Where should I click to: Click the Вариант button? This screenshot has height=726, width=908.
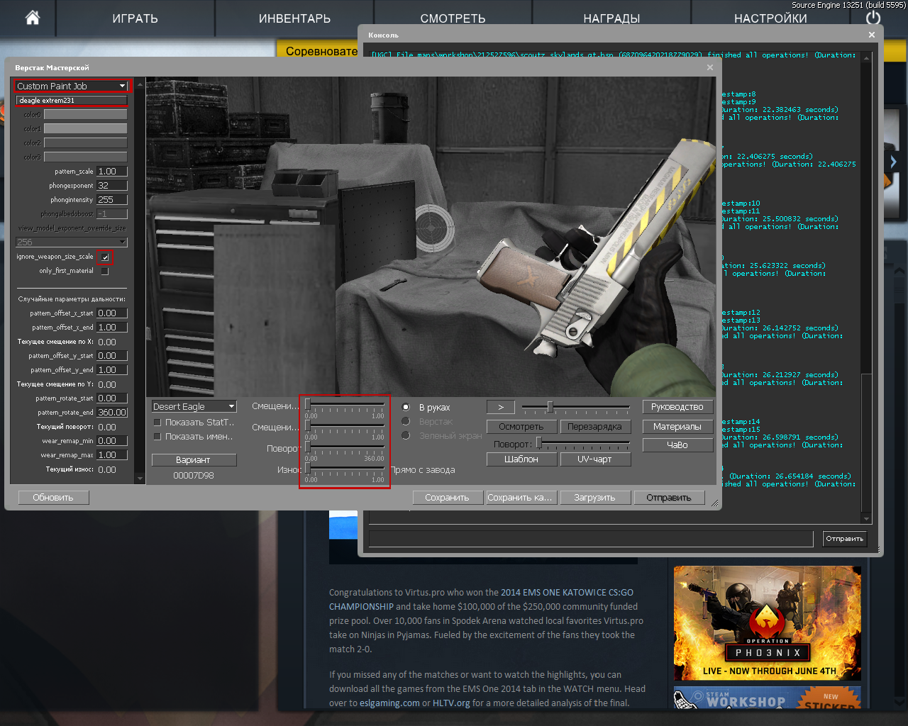(x=194, y=460)
